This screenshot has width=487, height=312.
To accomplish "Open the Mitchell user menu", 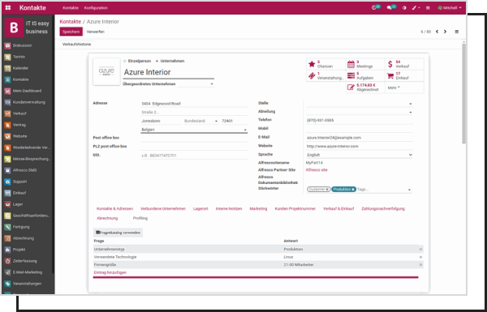I will pos(450,8).
